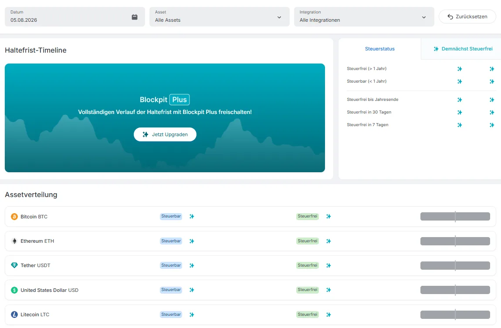Select the 'Tether USDT' asset name
This screenshot has width=501, height=328.
(35, 265)
